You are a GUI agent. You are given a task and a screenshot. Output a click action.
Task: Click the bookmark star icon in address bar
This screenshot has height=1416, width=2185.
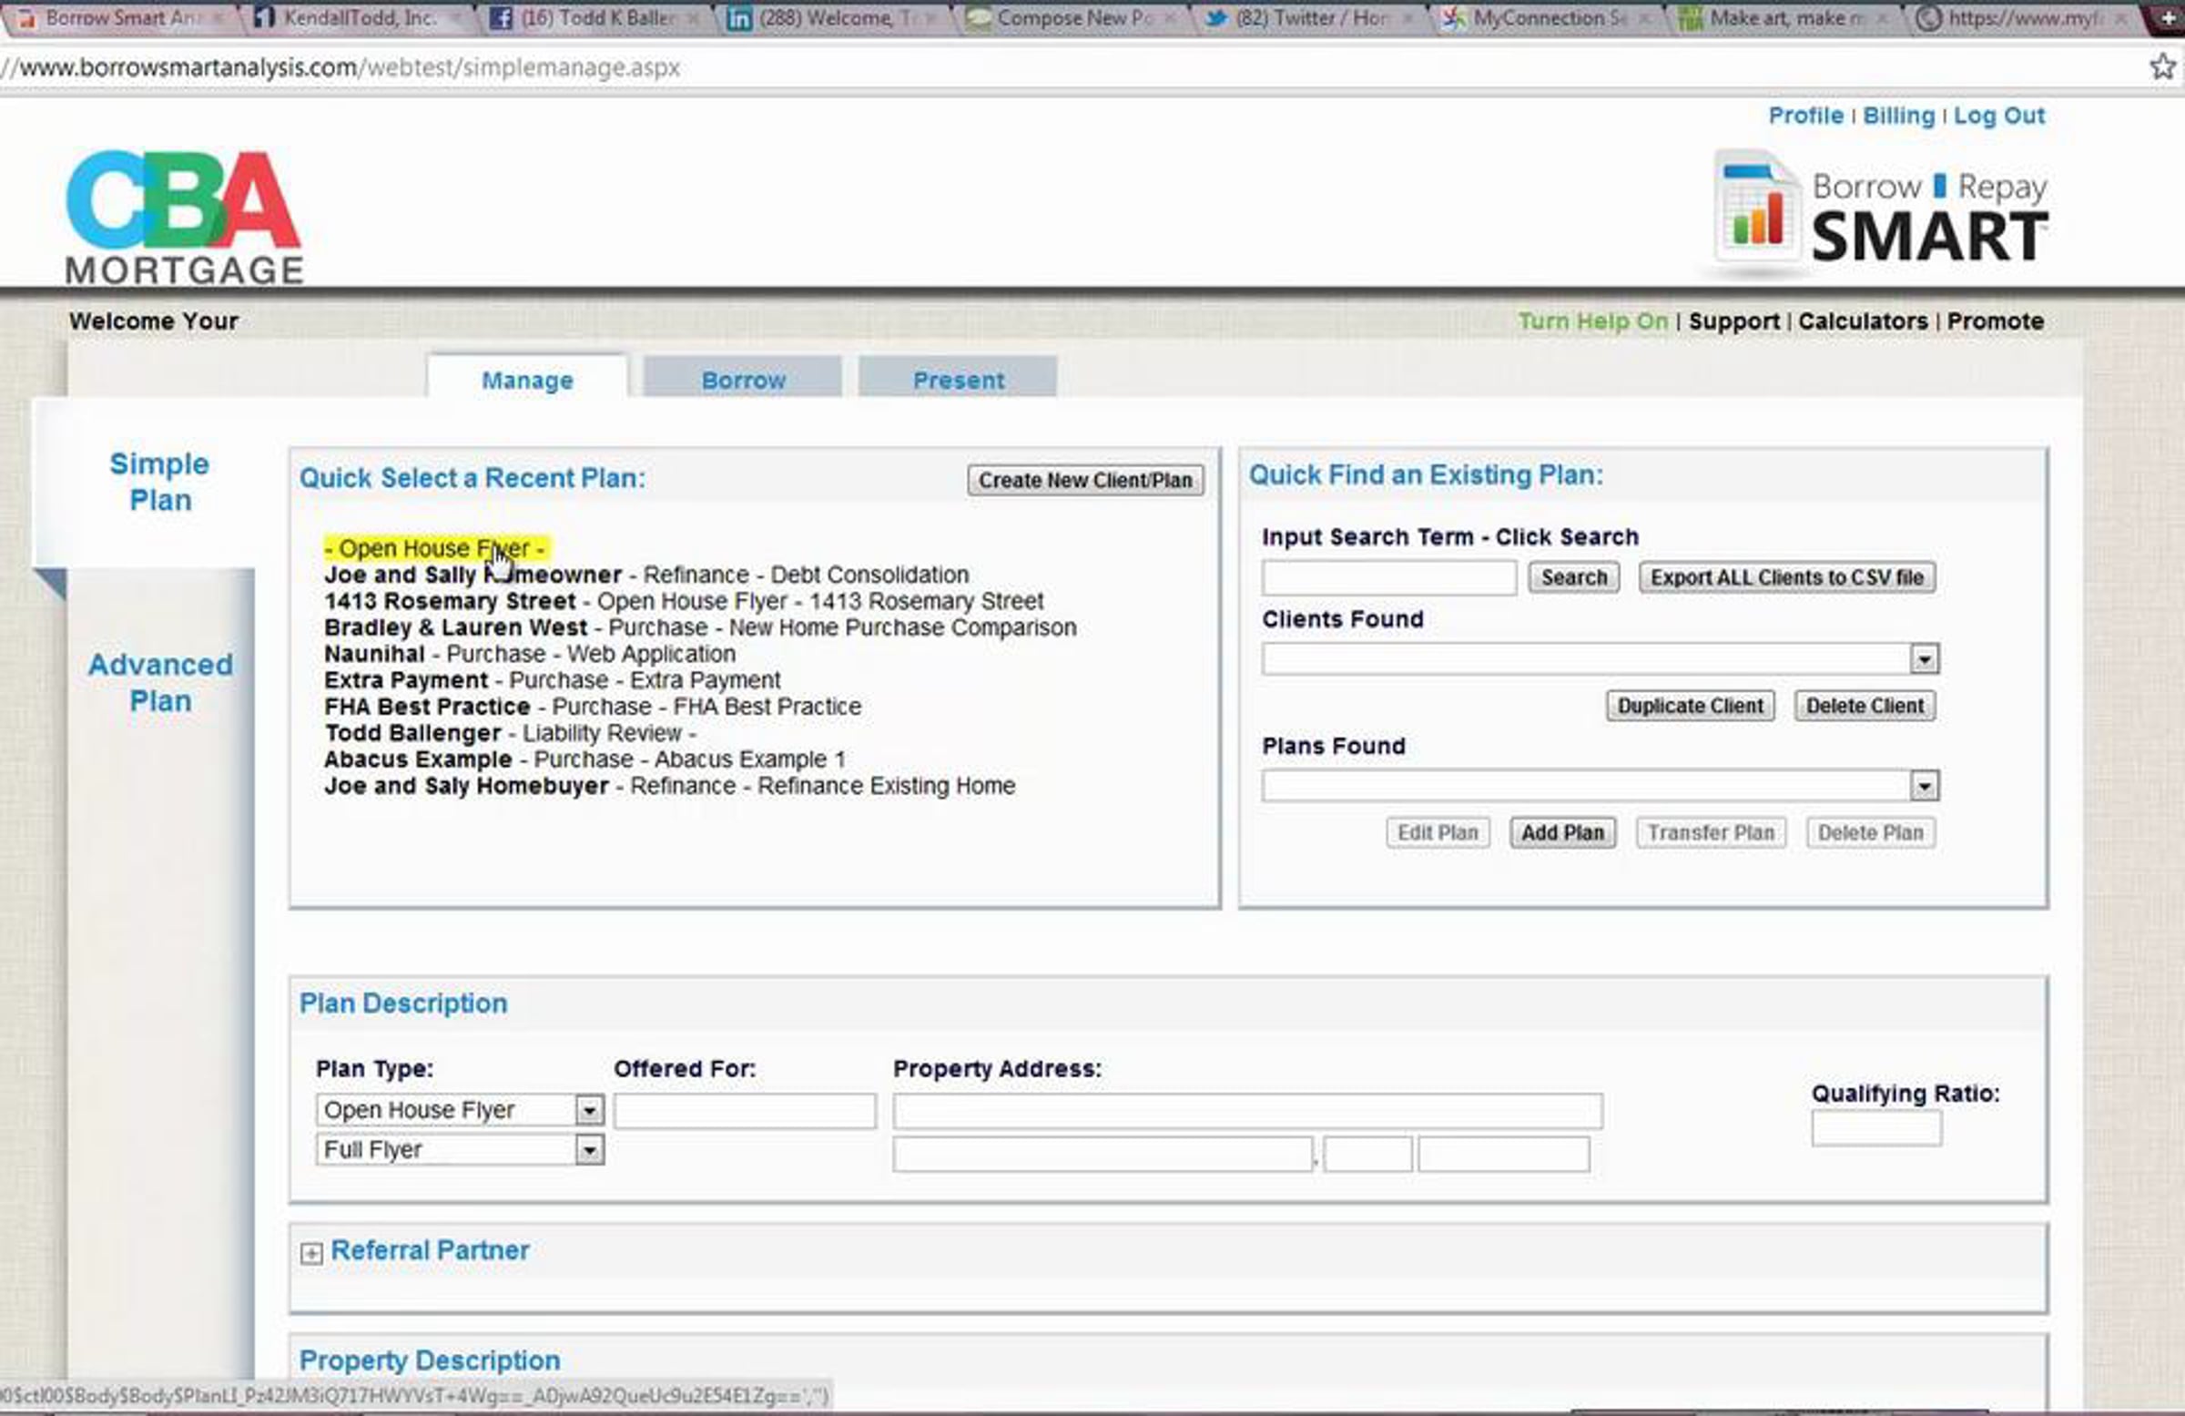coord(2162,67)
